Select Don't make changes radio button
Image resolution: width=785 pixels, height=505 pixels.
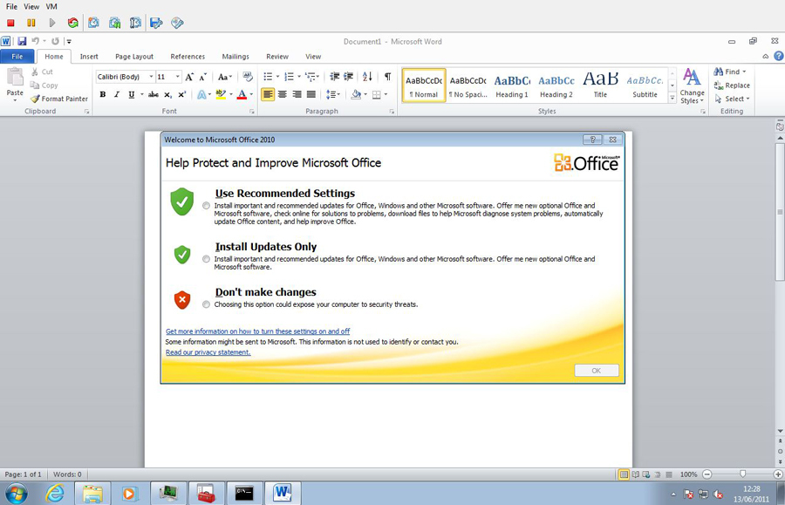click(x=206, y=304)
